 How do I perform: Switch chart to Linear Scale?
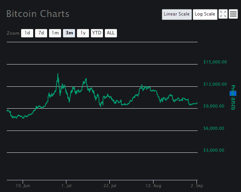pos(177,14)
